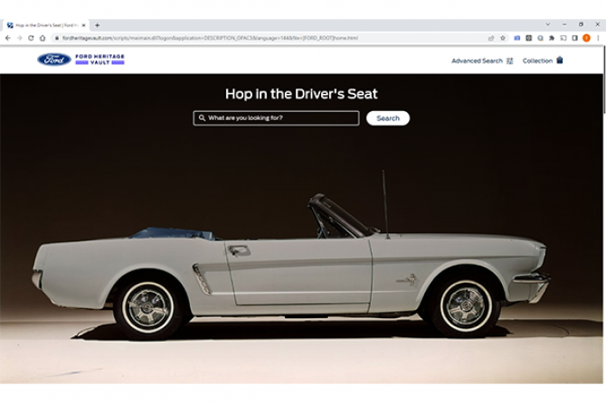The height and width of the screenshot is (404, 606).
Task: Open the Chrome three-dot menu
Action: click(598, 38)
